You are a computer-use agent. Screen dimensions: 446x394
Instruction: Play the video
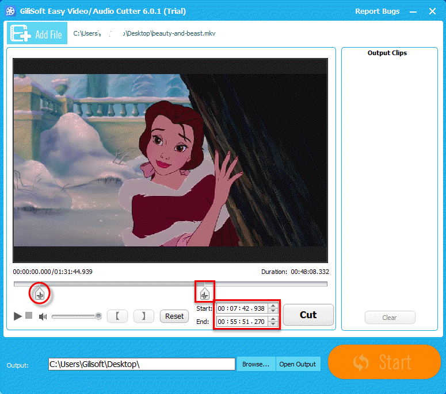click(18, 316)
